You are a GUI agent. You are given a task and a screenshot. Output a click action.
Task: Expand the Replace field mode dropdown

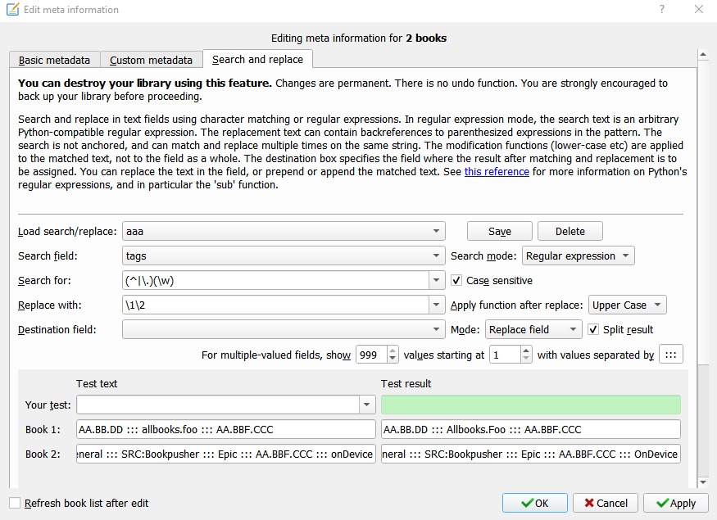[x=533, y=330]
